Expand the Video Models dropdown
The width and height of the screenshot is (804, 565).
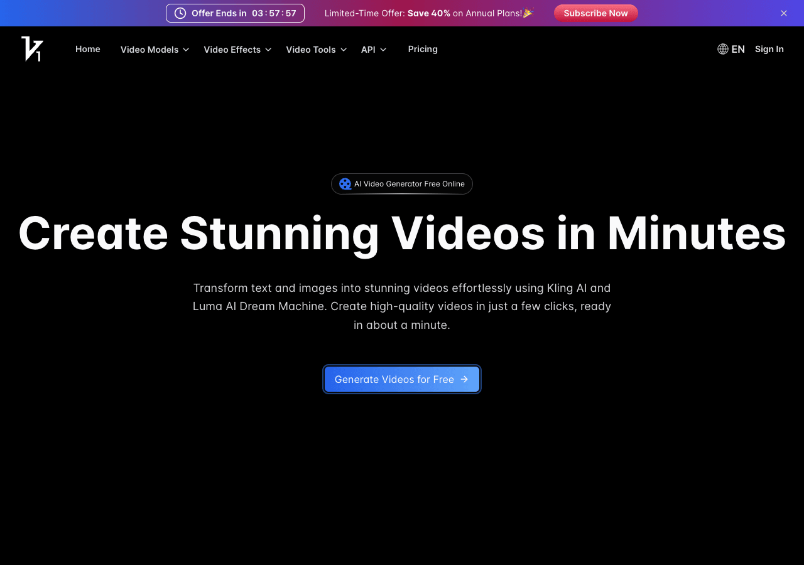(x=155, y=50)
